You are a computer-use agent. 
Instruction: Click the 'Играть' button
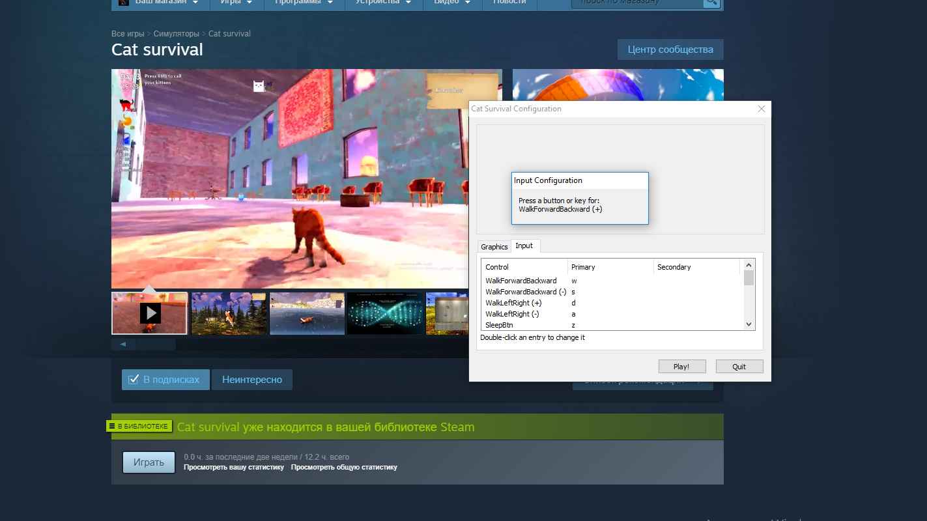pyautogui.click(x=149, y=462)
